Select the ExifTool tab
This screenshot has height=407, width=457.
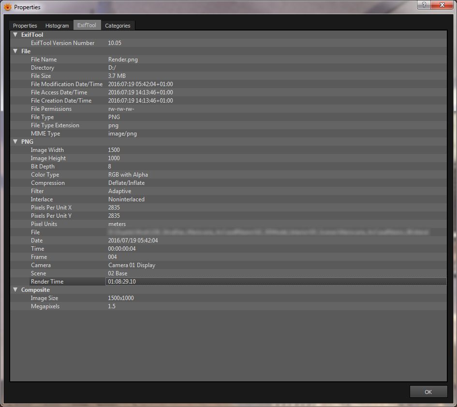tap(87, 25)
